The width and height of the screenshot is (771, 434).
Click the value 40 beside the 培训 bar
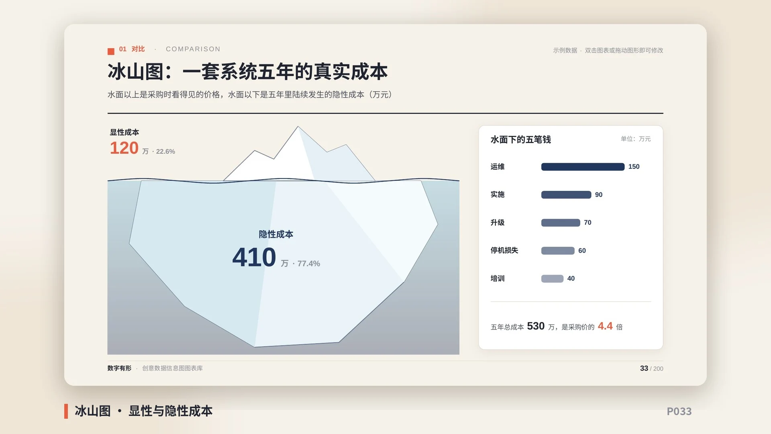[x=571, y=278]
